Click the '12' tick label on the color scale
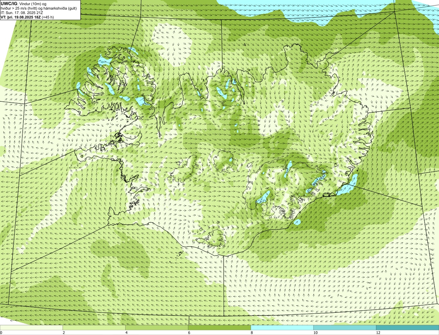Screen dimensions: 439x335 pos(378,333)
